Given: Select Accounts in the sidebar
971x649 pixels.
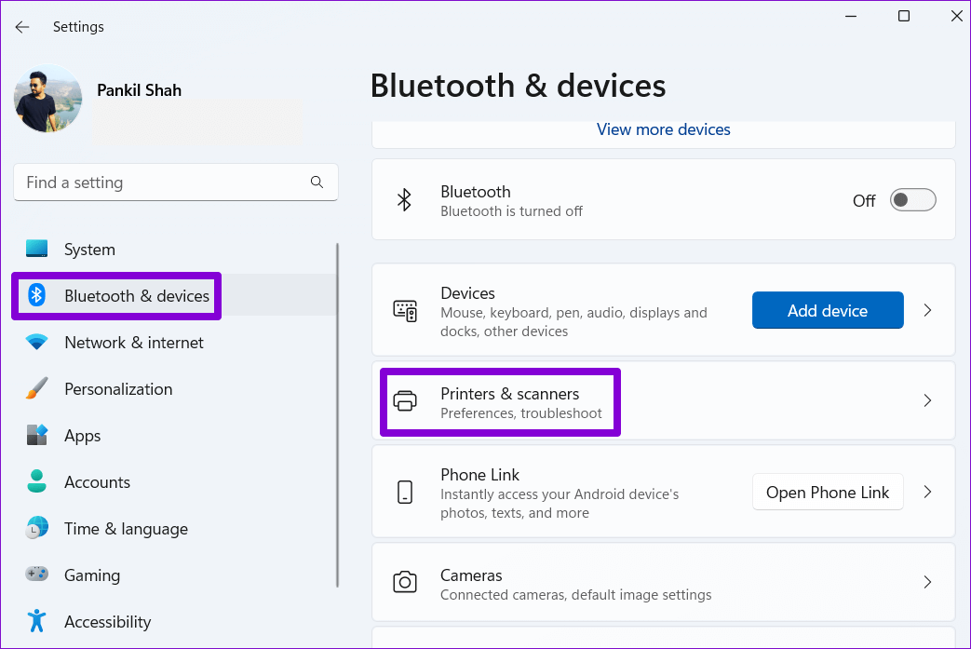Looking at the screenshot, I should point(97,482).
